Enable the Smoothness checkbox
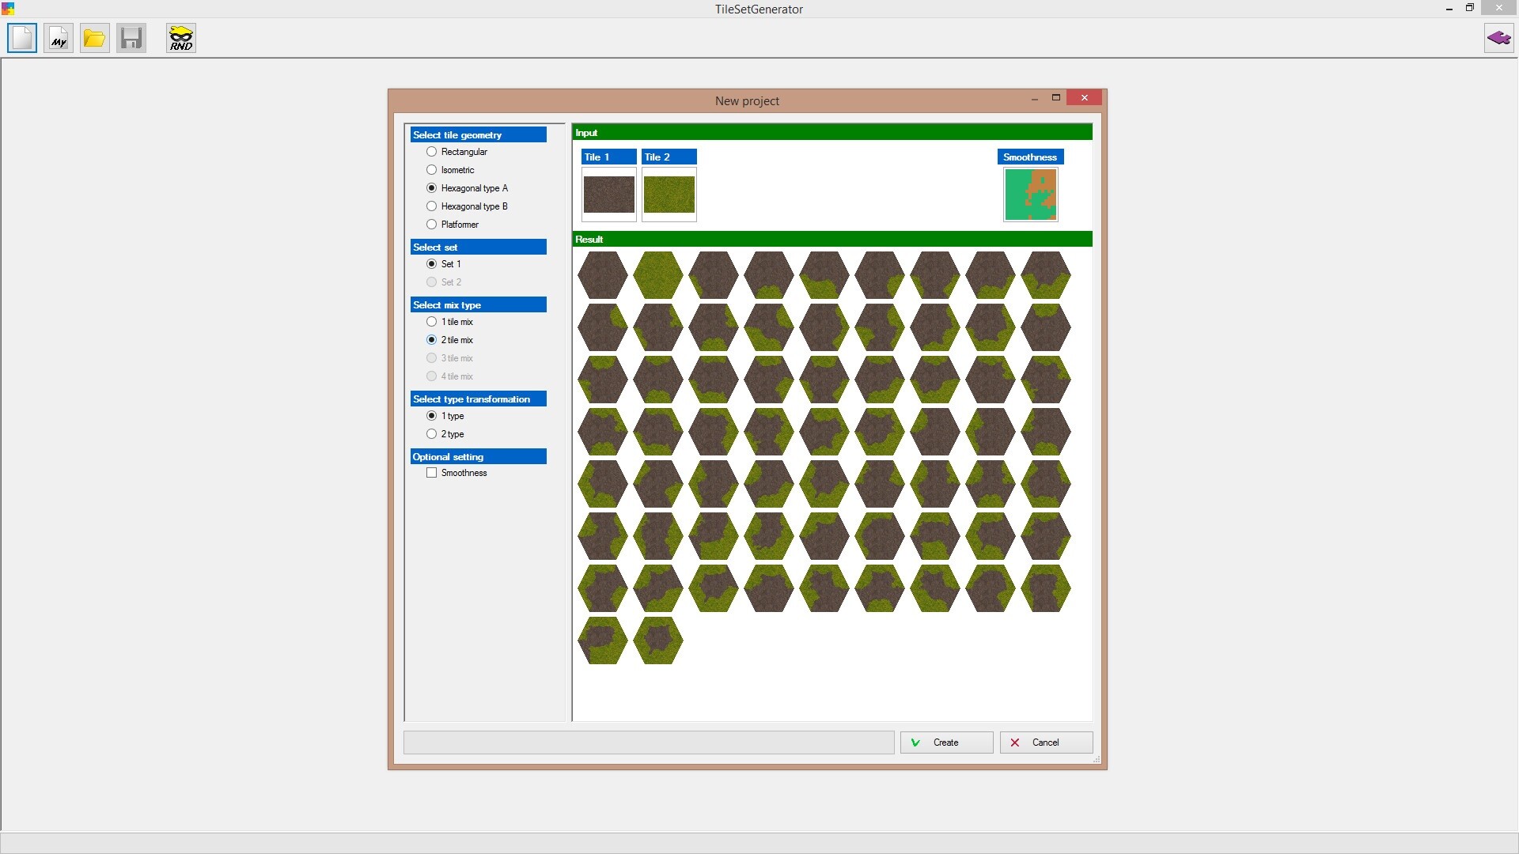 pos(432,473)
